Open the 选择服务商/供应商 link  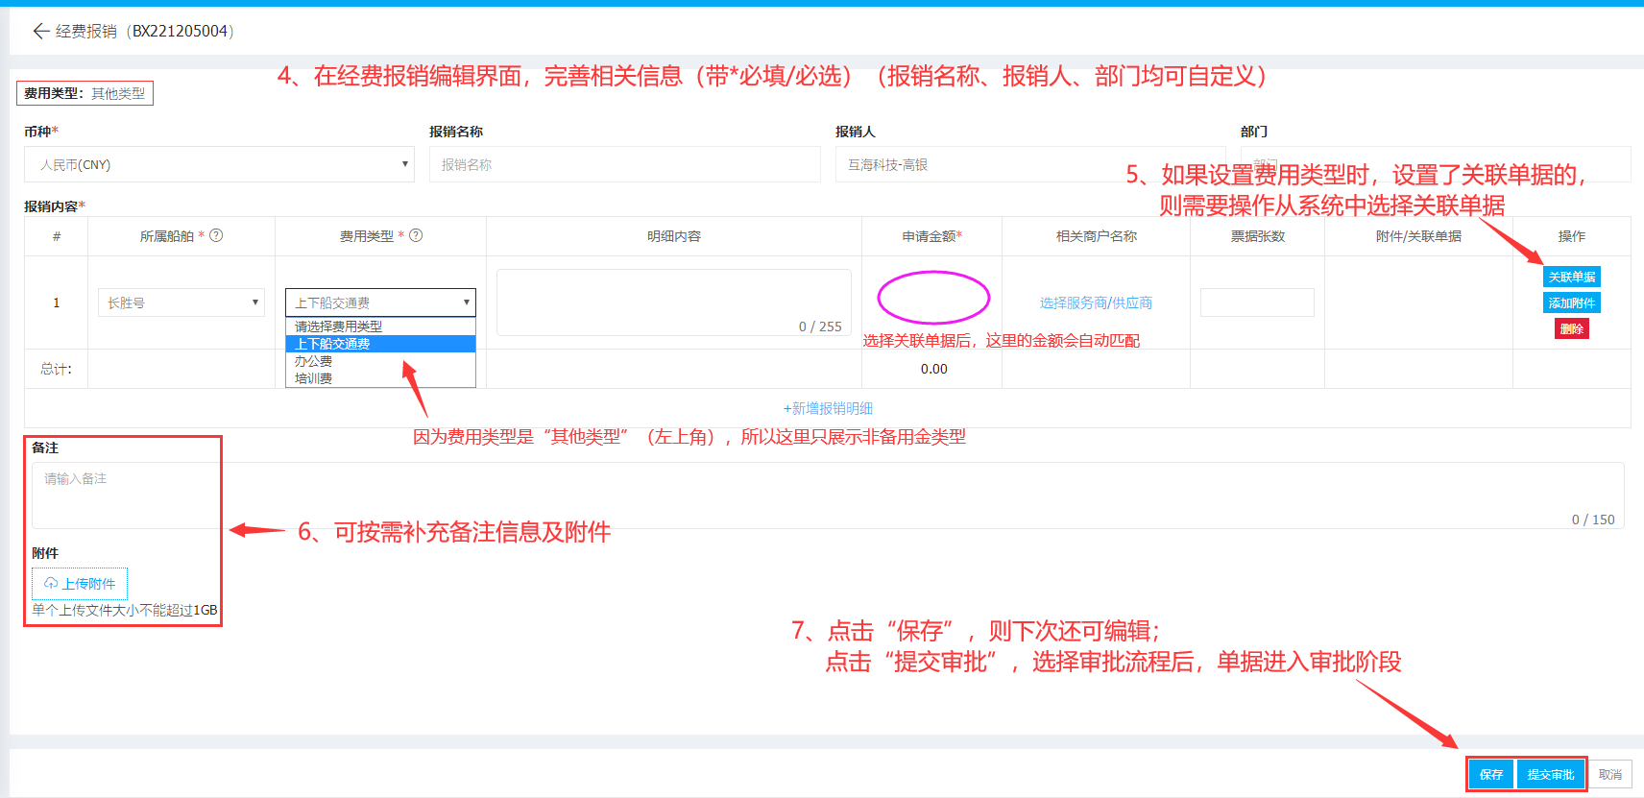coord(1096,302)
